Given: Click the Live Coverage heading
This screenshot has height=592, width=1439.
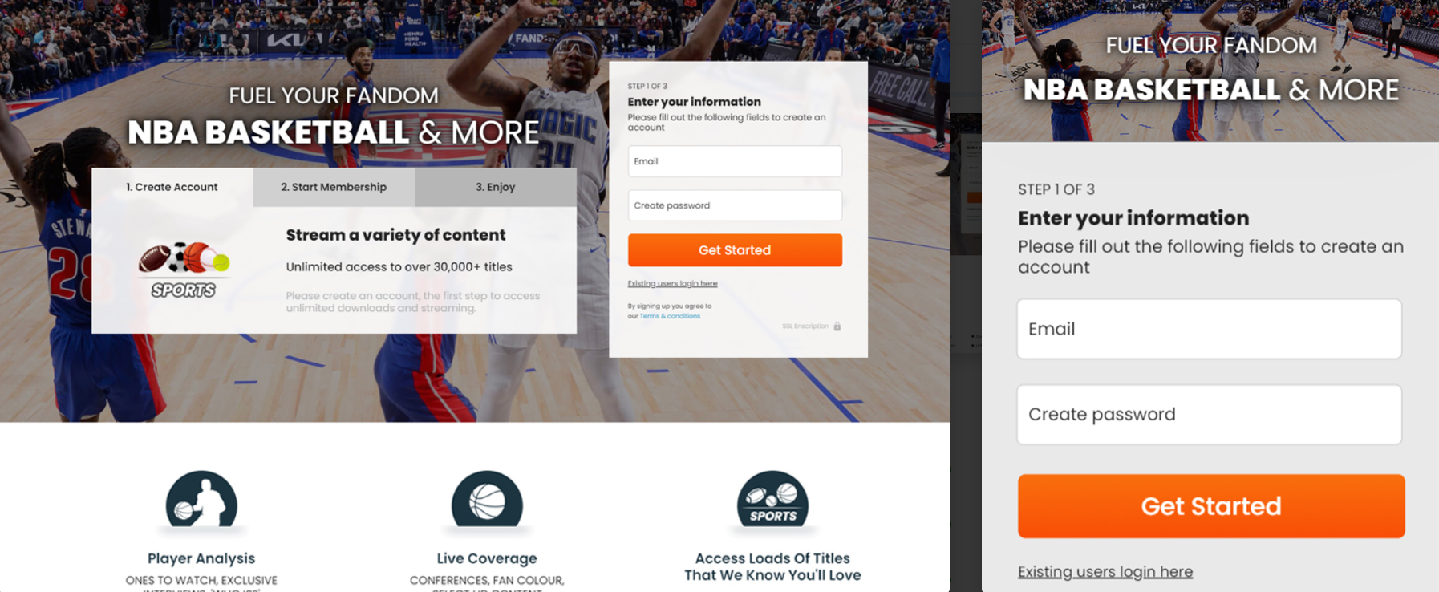Looking at the screenshot, I should (x=487, y=558).
